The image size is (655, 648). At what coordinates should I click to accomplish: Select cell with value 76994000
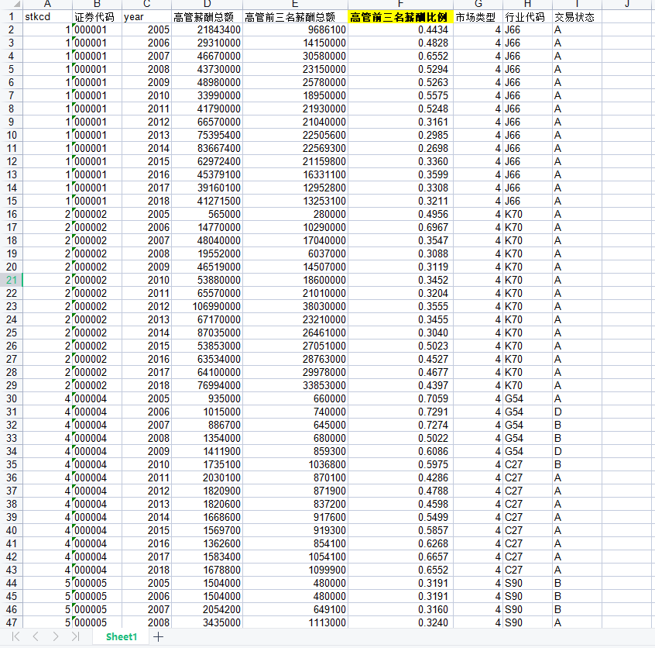point(207,385)
